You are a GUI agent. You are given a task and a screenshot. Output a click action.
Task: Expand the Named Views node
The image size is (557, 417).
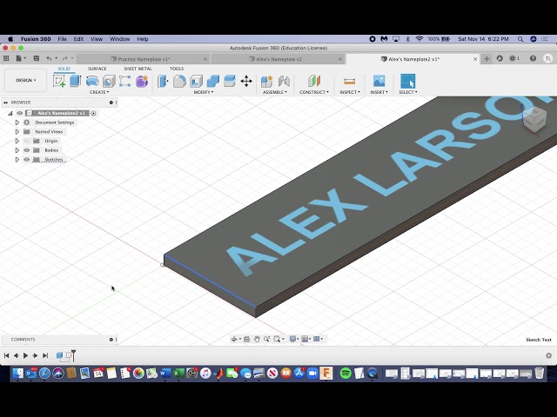[x=17, y=131]
